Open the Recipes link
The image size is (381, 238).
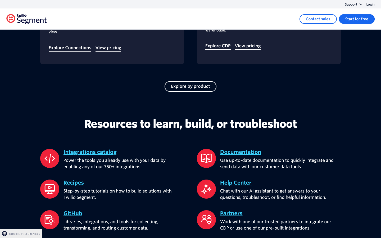tap(74, 183)
